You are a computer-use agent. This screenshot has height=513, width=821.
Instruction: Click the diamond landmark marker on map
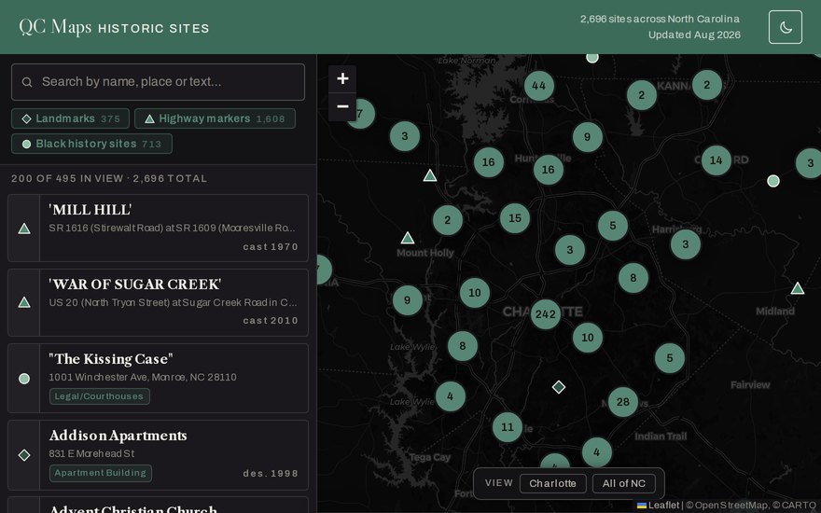559,387
